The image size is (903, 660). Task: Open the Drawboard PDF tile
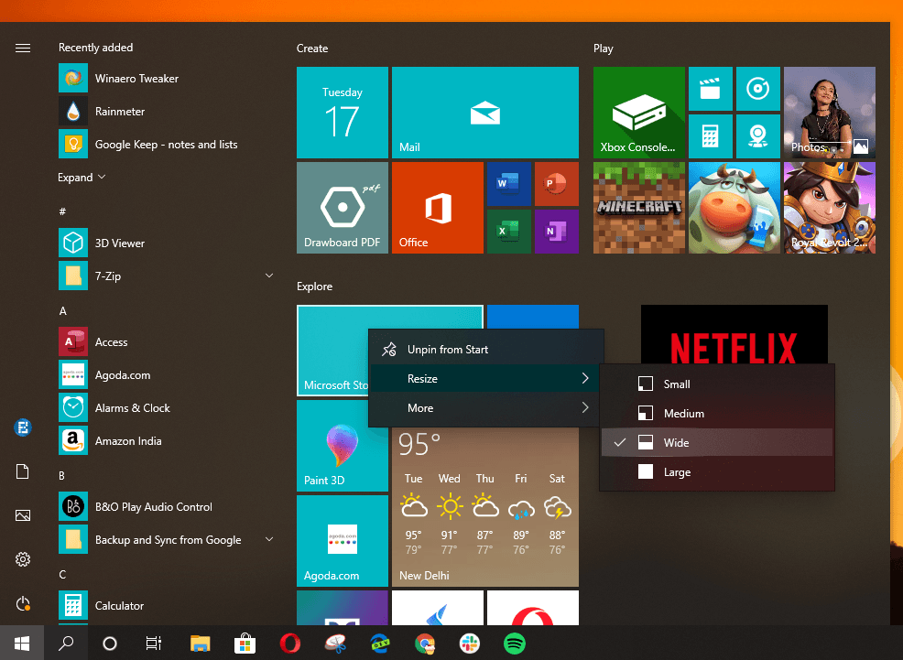(343, 208)
